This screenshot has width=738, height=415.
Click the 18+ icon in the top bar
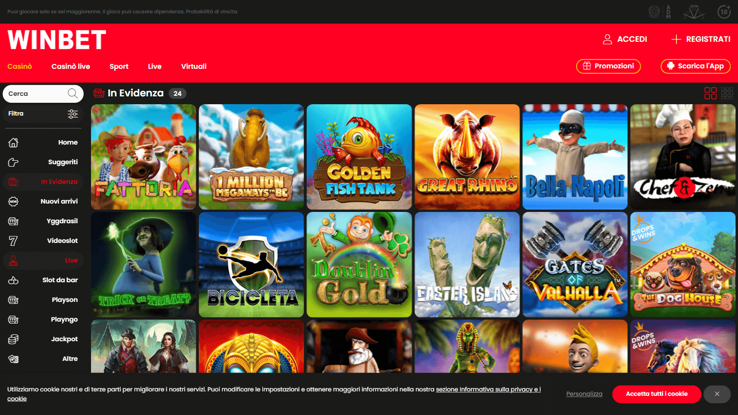click(723, 11)
